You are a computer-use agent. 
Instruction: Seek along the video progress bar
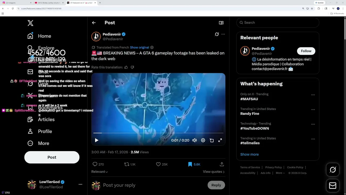158,133
